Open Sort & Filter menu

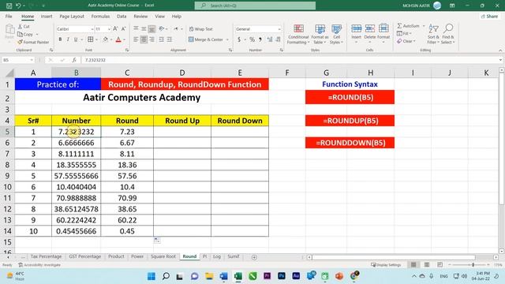click(x=433, y=34)
